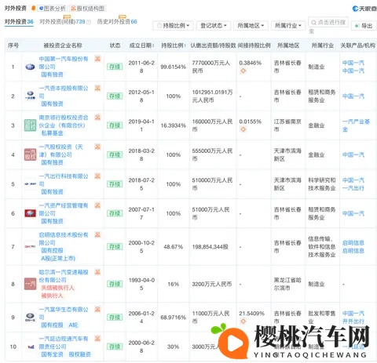Click info icon beside 对外投资(间接)739
377x363 pixels.
pos(89,22)
